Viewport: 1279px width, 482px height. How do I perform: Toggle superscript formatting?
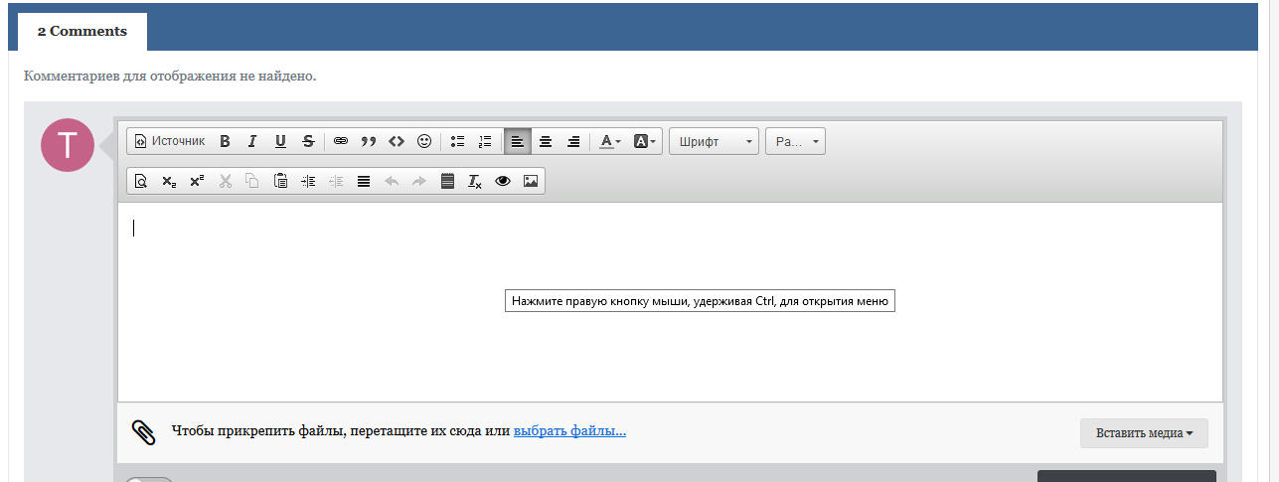197,181
